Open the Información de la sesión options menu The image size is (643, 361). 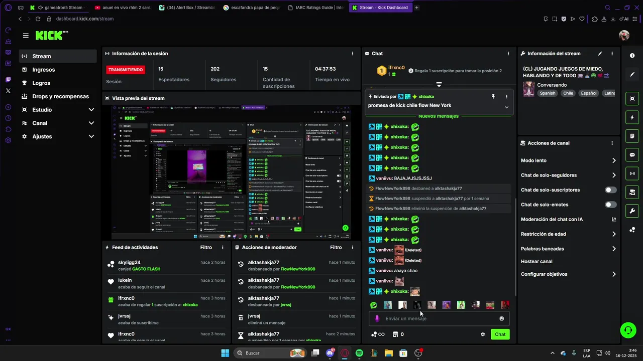(x=352, y=53)
